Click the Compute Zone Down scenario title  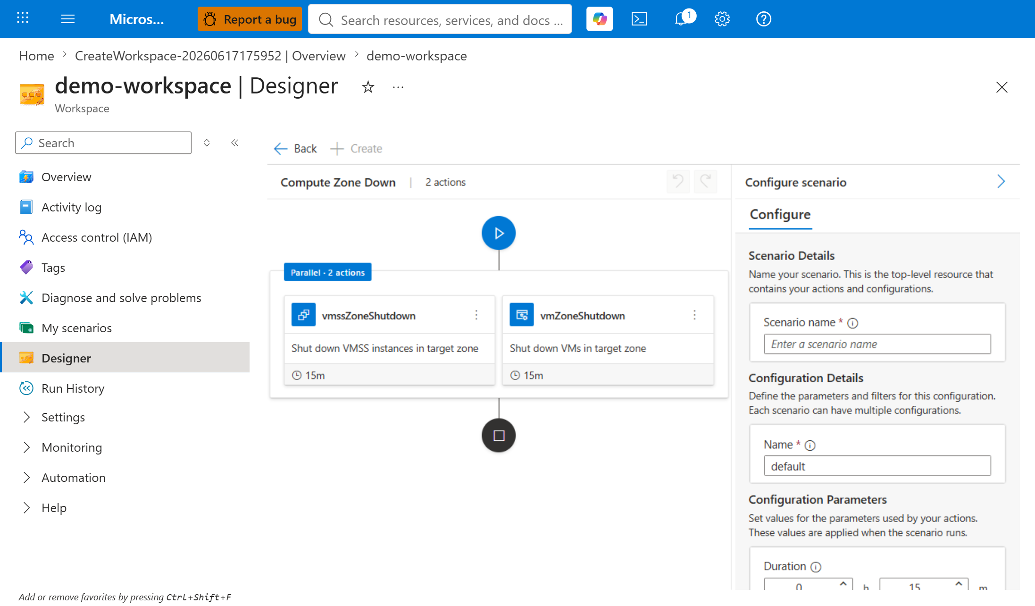tap(338, 182)
